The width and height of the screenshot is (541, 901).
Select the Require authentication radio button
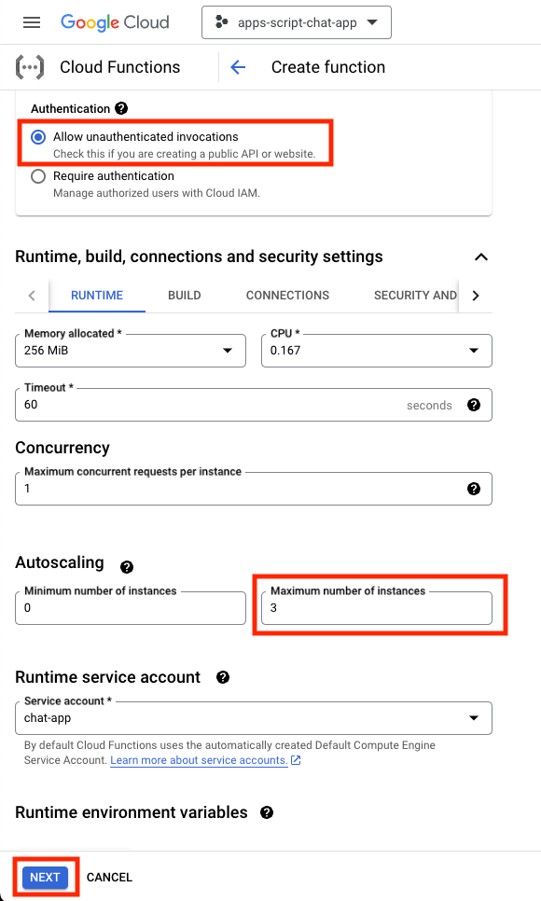[x=38, y=176]
